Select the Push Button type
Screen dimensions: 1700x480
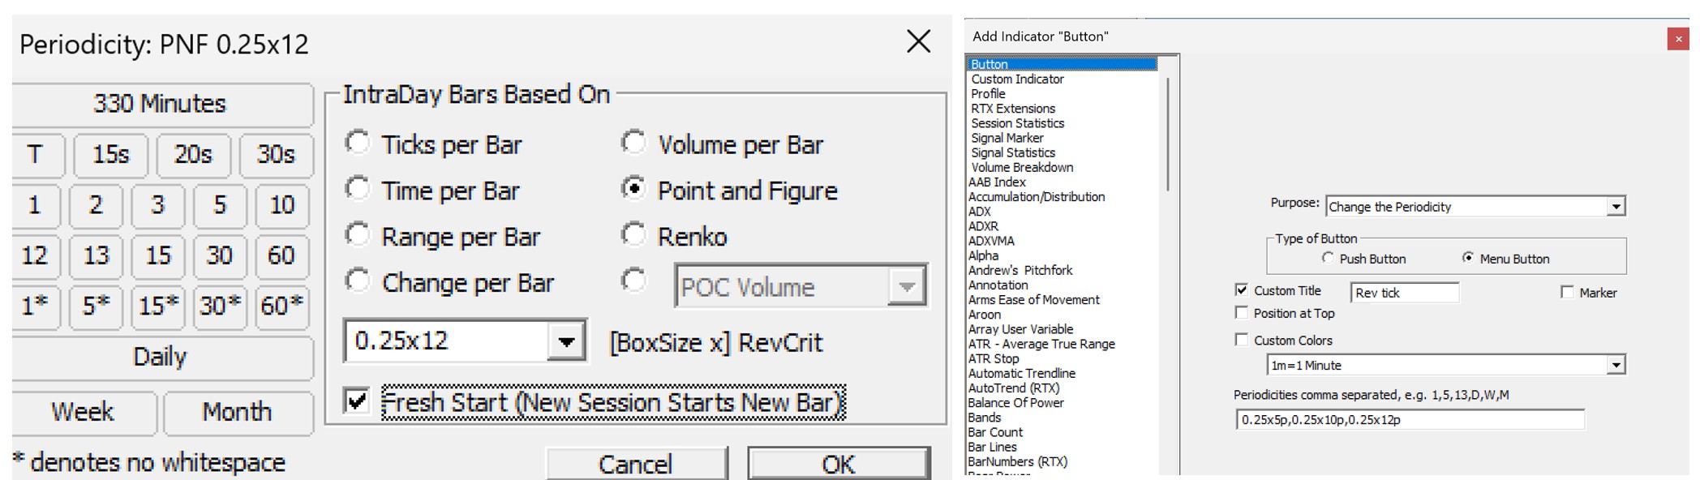[x=1328, y=258]
